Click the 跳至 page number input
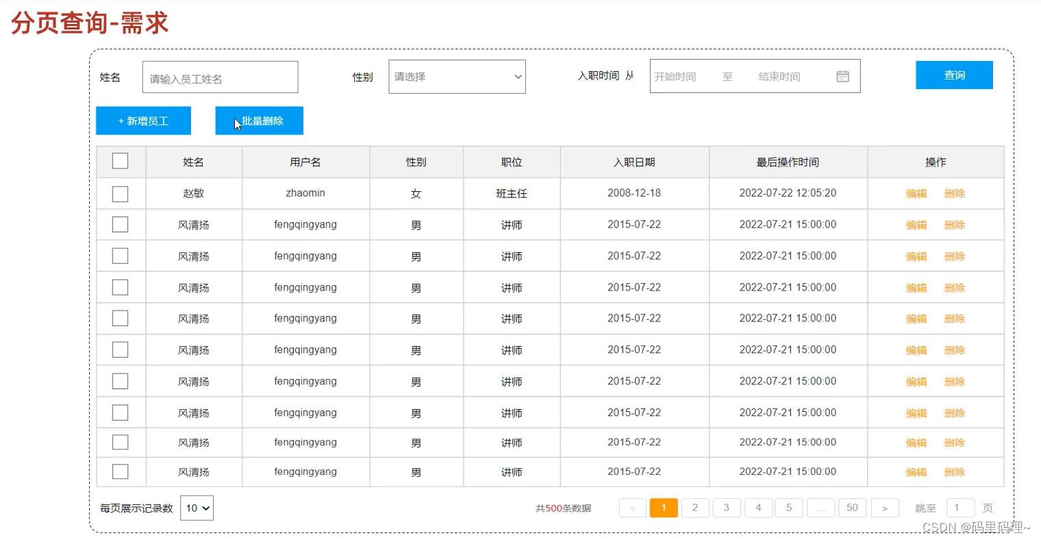This screenshot has width=1041, height=540. (x=960, y=508)
